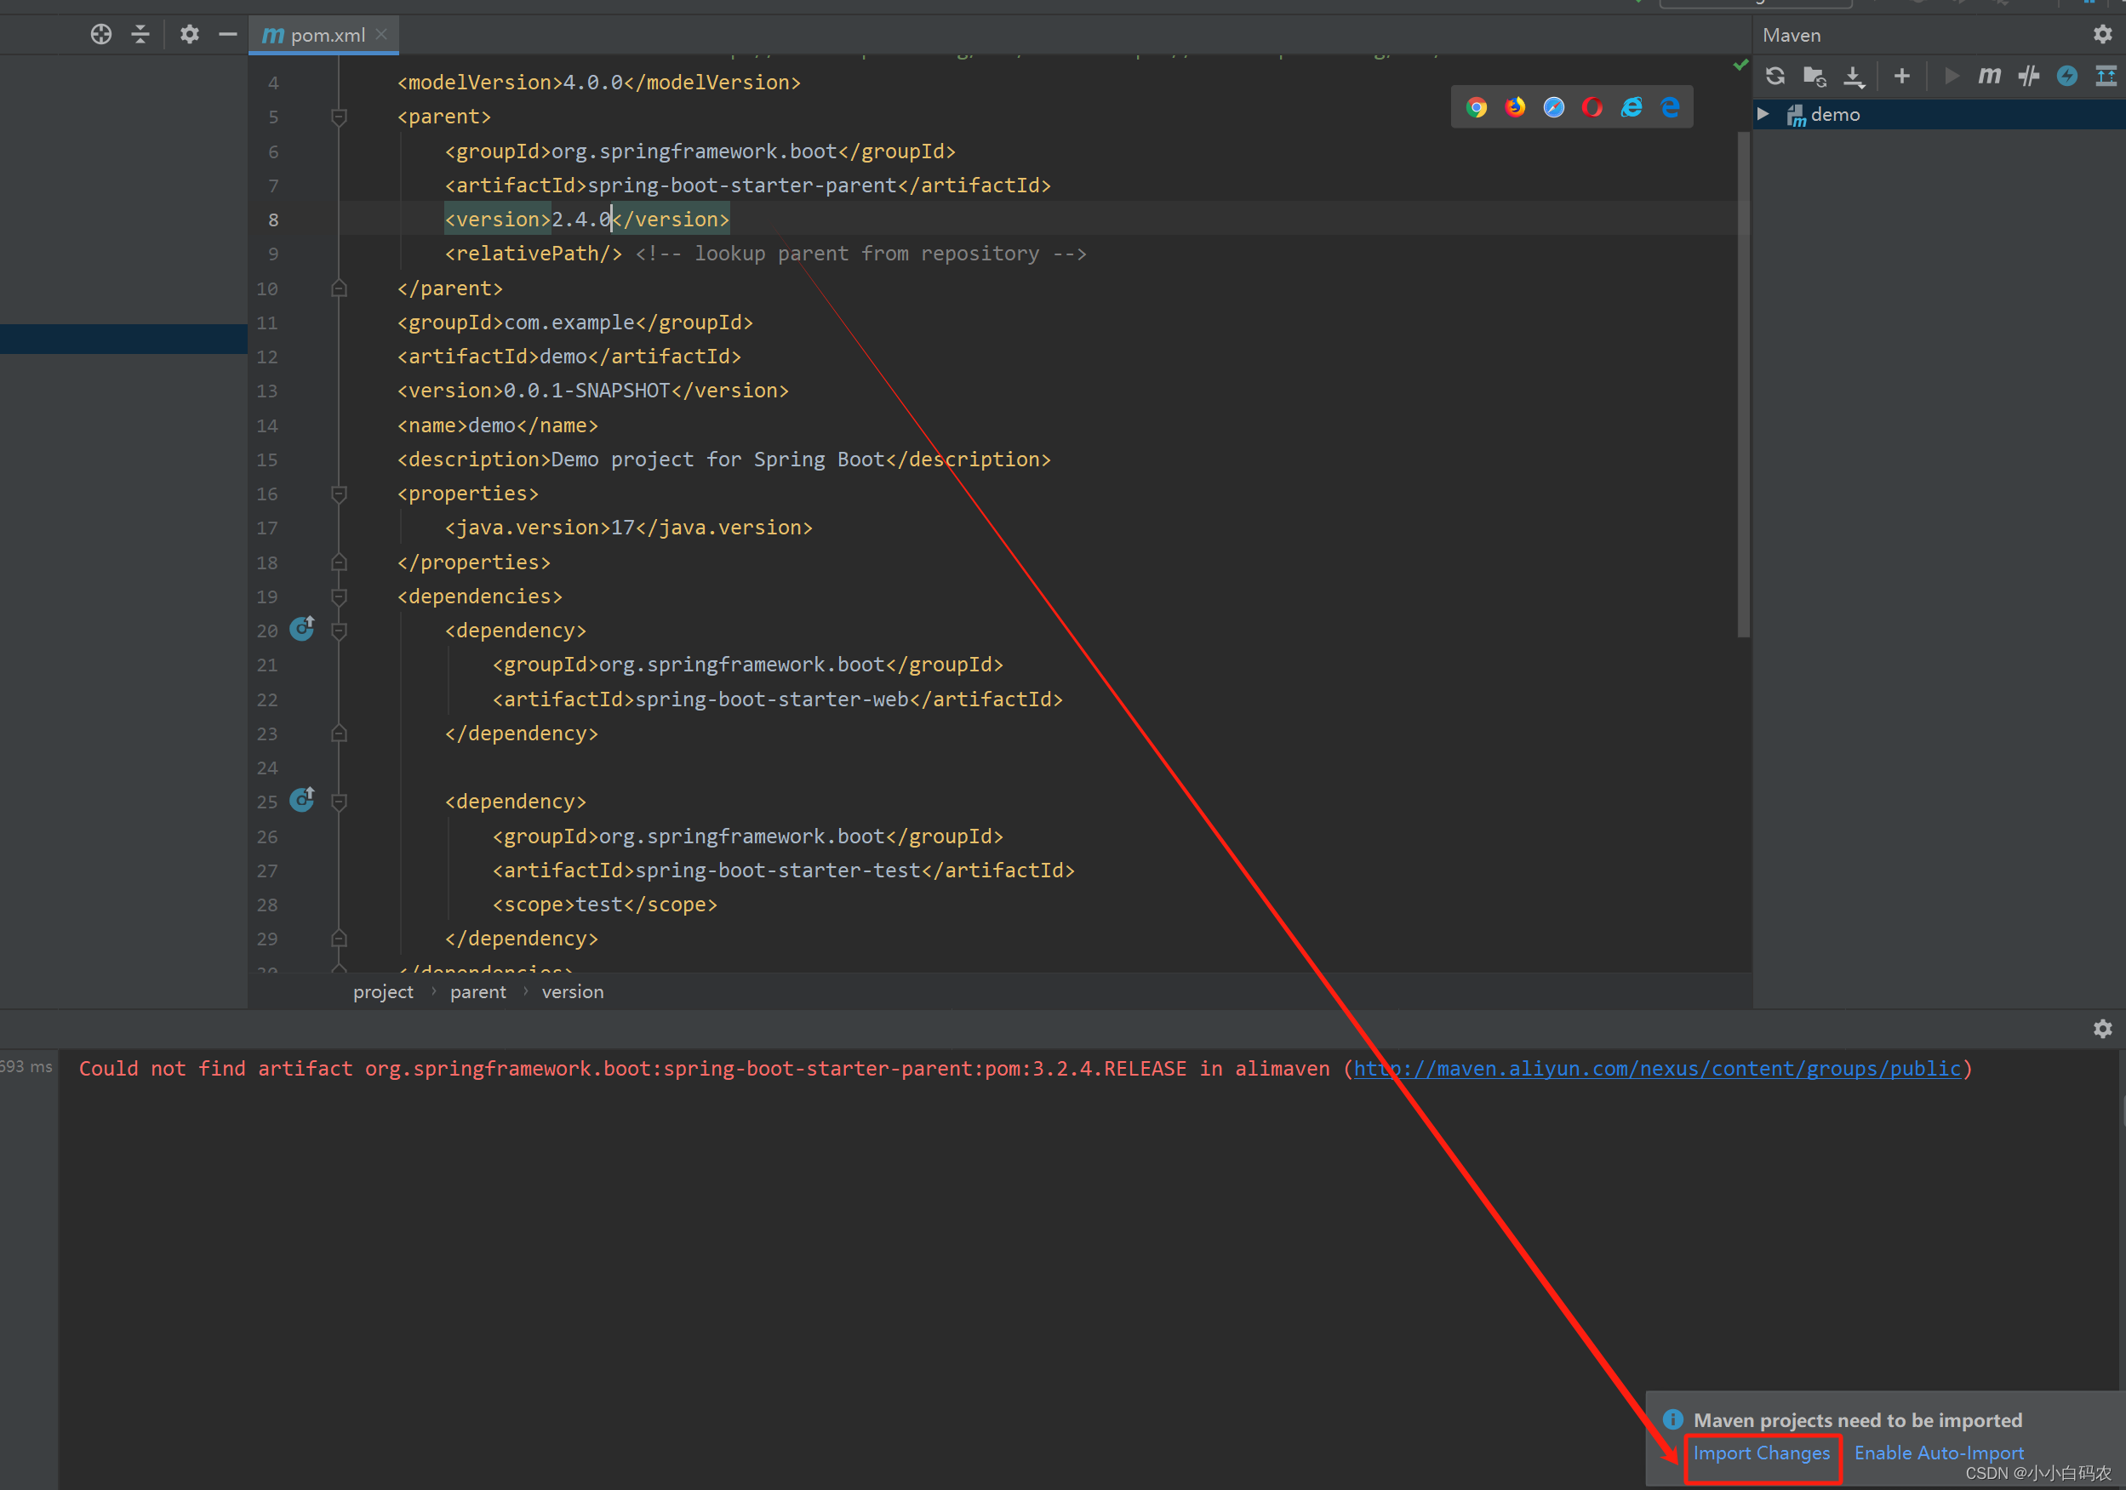
Task: Select the pom.xml editor tab
Action: [327, 35]
